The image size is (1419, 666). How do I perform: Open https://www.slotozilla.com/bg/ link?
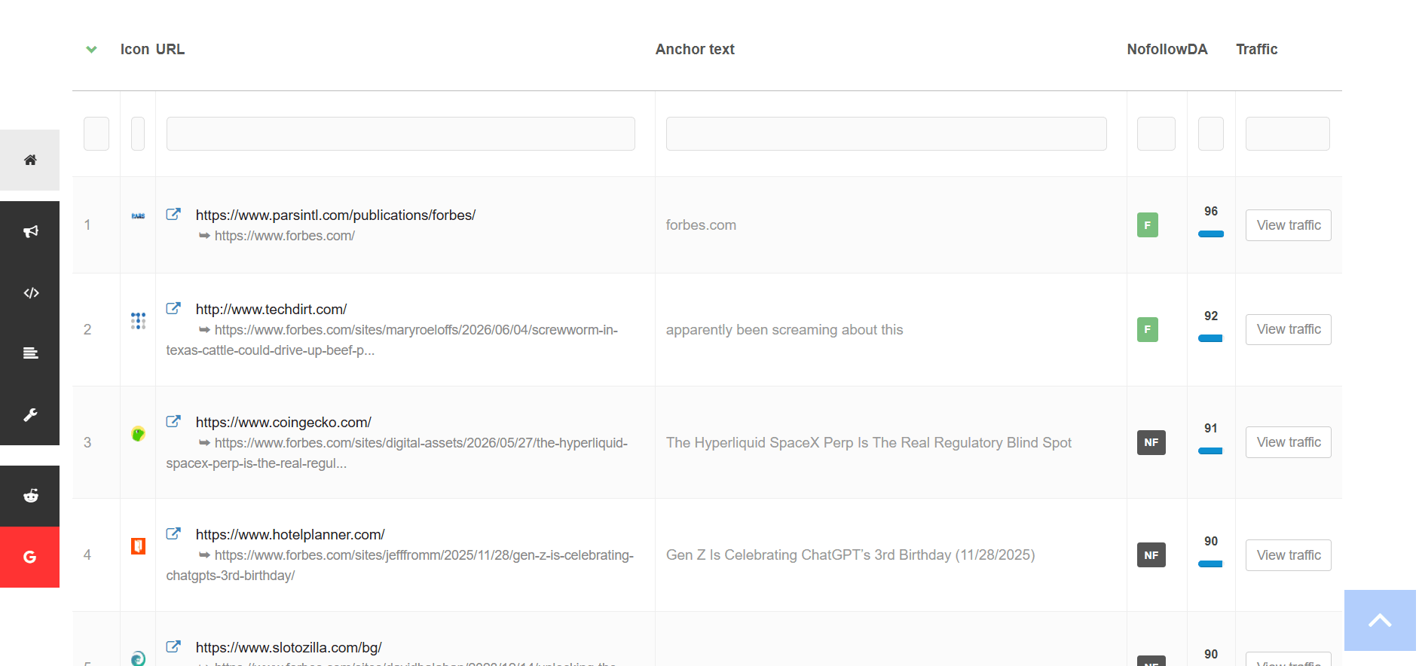point(289,648)
